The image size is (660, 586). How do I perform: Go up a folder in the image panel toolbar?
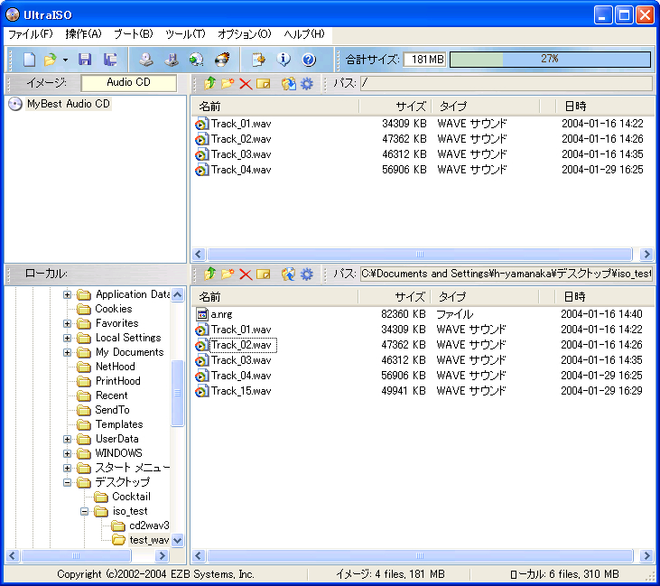pyautogui.click(x=209, y=83)
